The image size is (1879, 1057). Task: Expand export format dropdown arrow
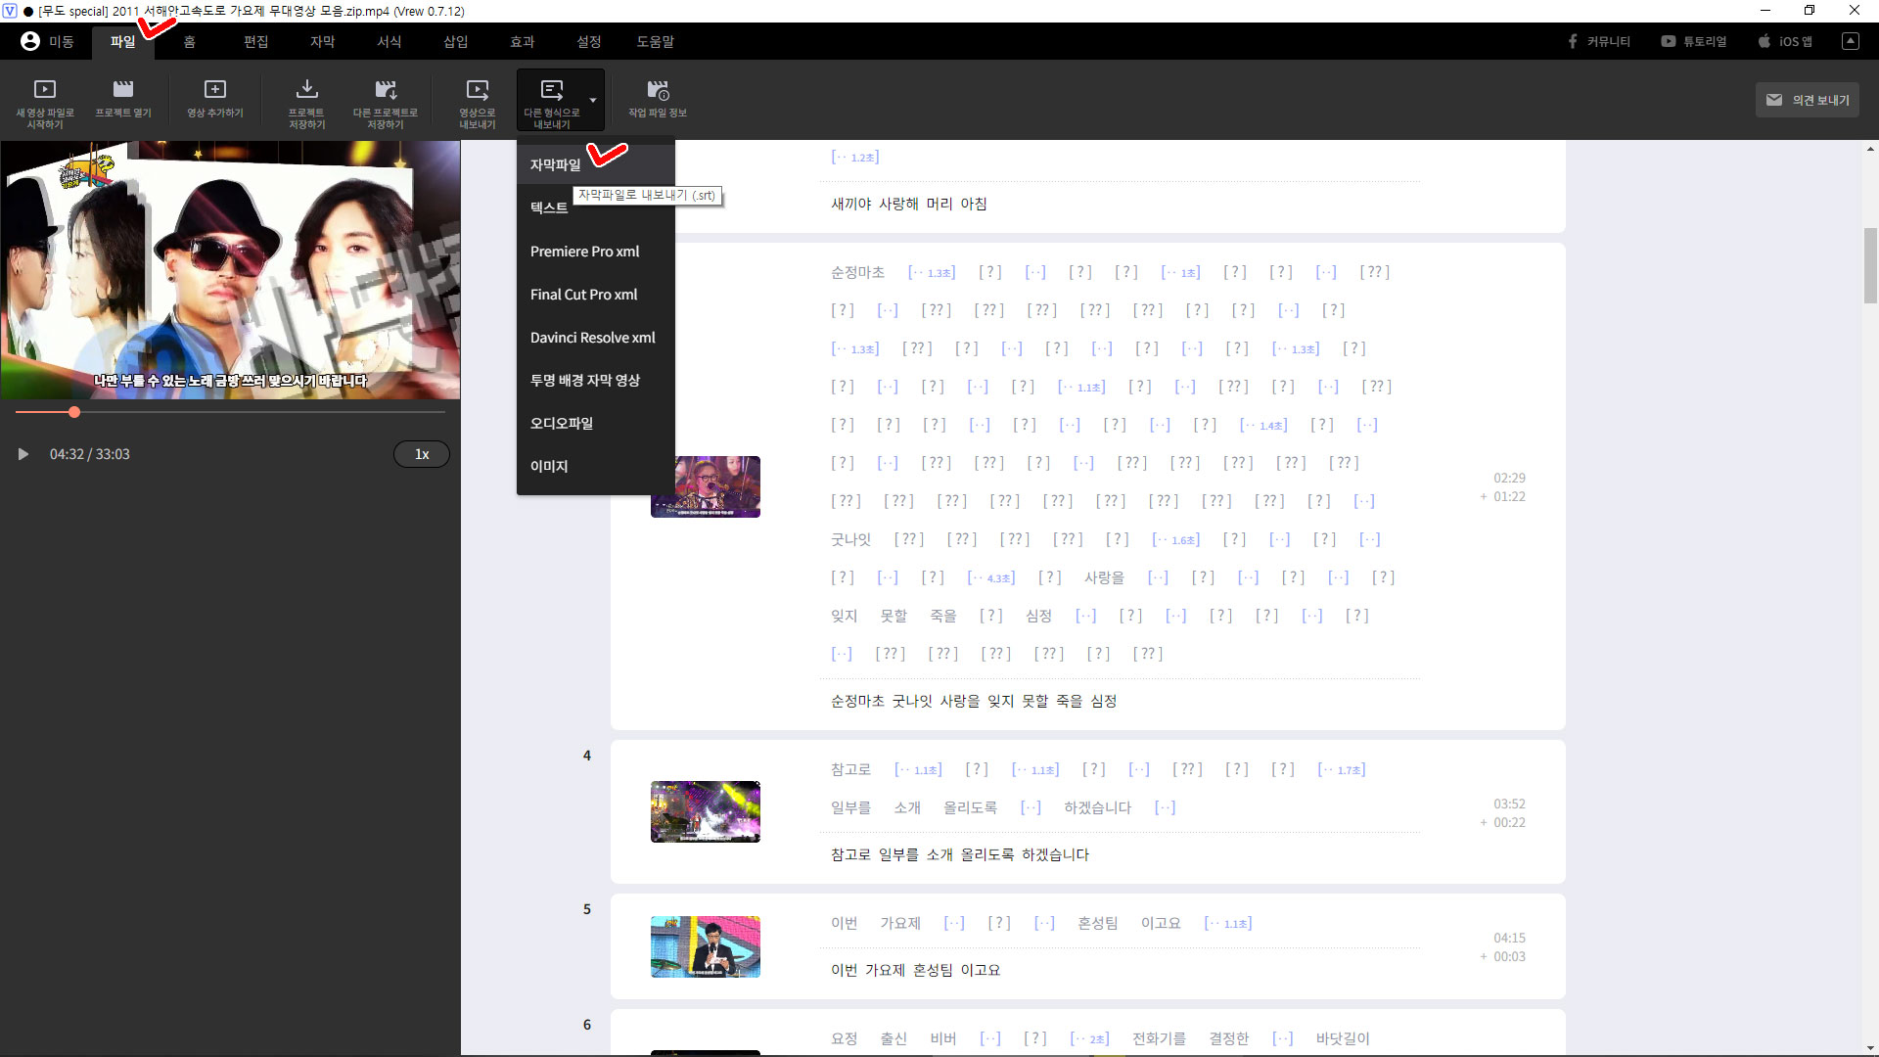click(593, 100)
